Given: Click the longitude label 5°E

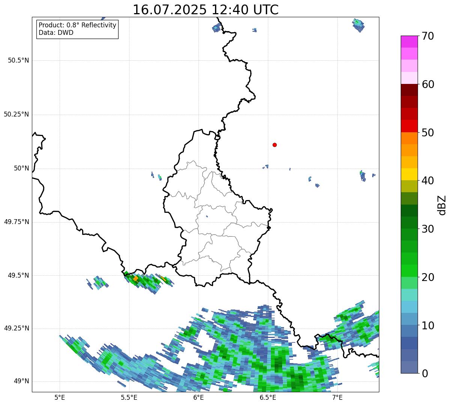Looking at the screenshot, I should [60, 397].
